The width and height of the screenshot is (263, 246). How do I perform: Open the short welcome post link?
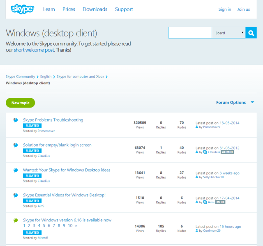click(34, 50)
